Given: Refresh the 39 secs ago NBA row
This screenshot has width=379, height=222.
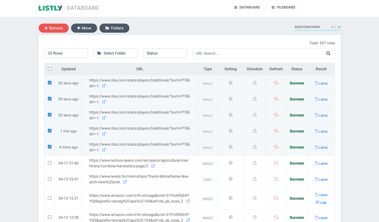Looking at the screenshot, I should pyautogui.click(x=276, y=99).
